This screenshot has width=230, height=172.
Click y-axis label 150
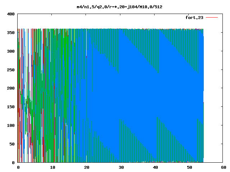pyautogui.click(x=11, y=107)
